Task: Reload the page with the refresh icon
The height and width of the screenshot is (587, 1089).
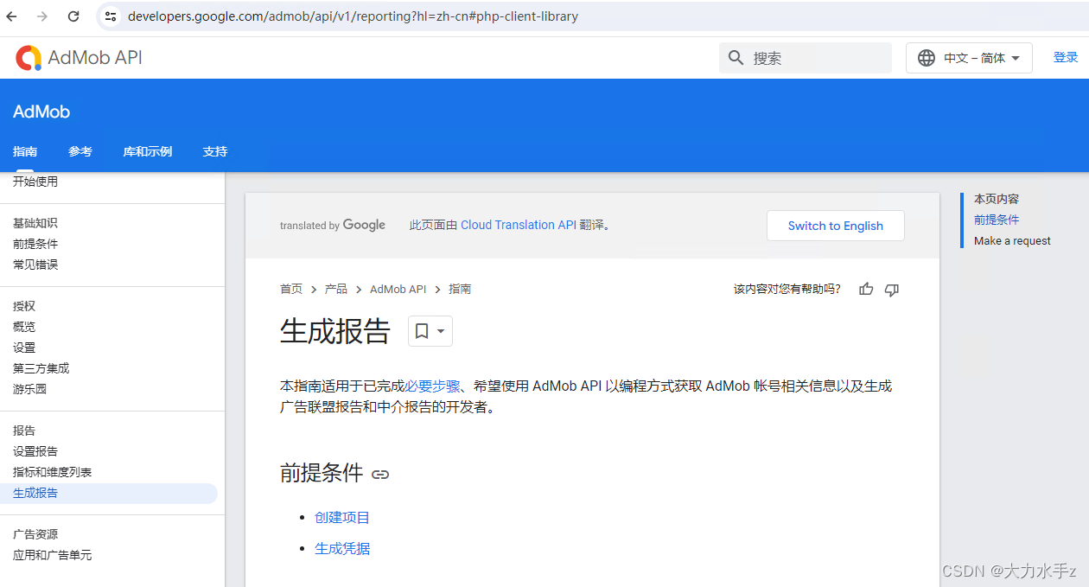Action: tap(73, 16)
